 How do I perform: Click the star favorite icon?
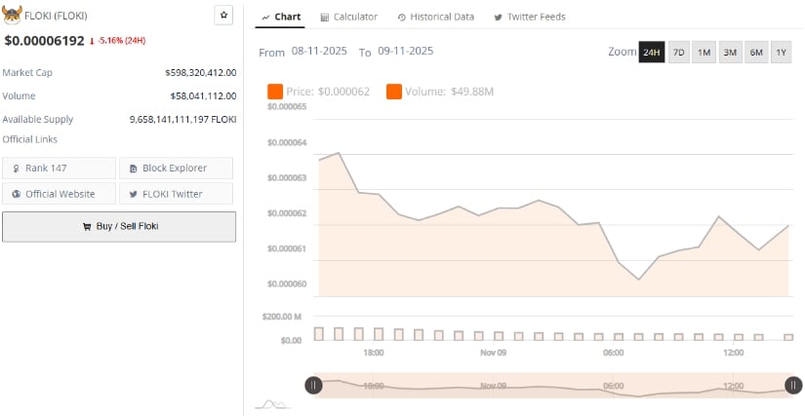click(223, 16)
